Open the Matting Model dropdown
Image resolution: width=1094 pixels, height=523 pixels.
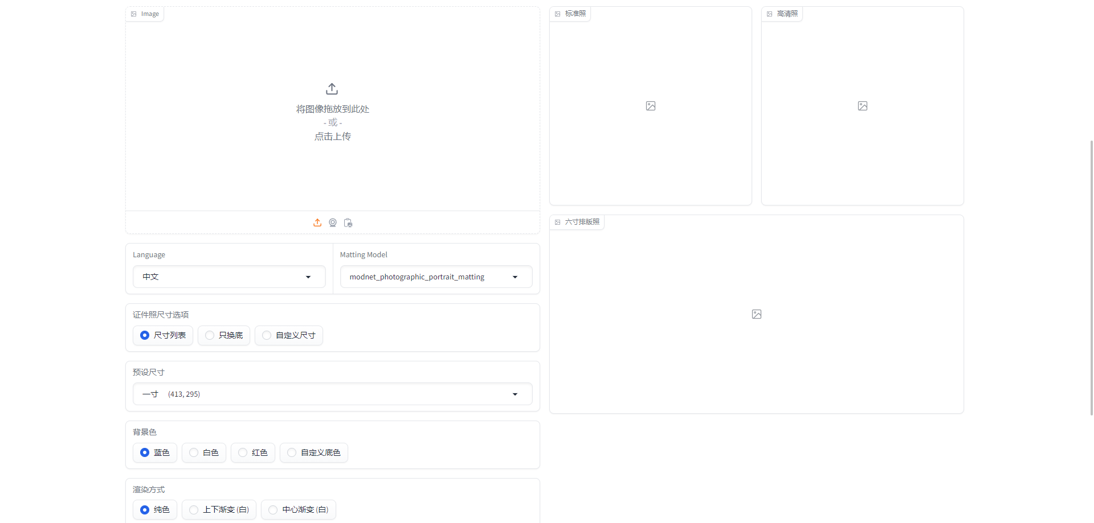(x=436, y=277)
